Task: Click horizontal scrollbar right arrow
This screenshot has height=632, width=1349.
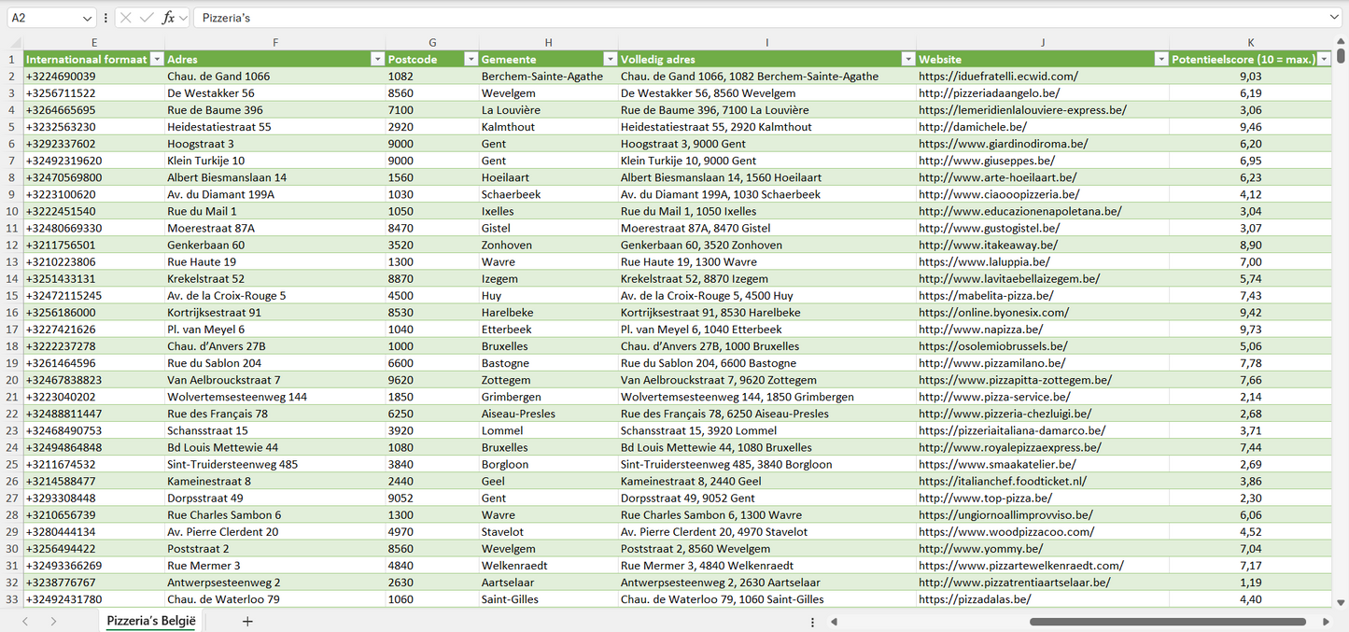Action: (x=1326, y=622)
